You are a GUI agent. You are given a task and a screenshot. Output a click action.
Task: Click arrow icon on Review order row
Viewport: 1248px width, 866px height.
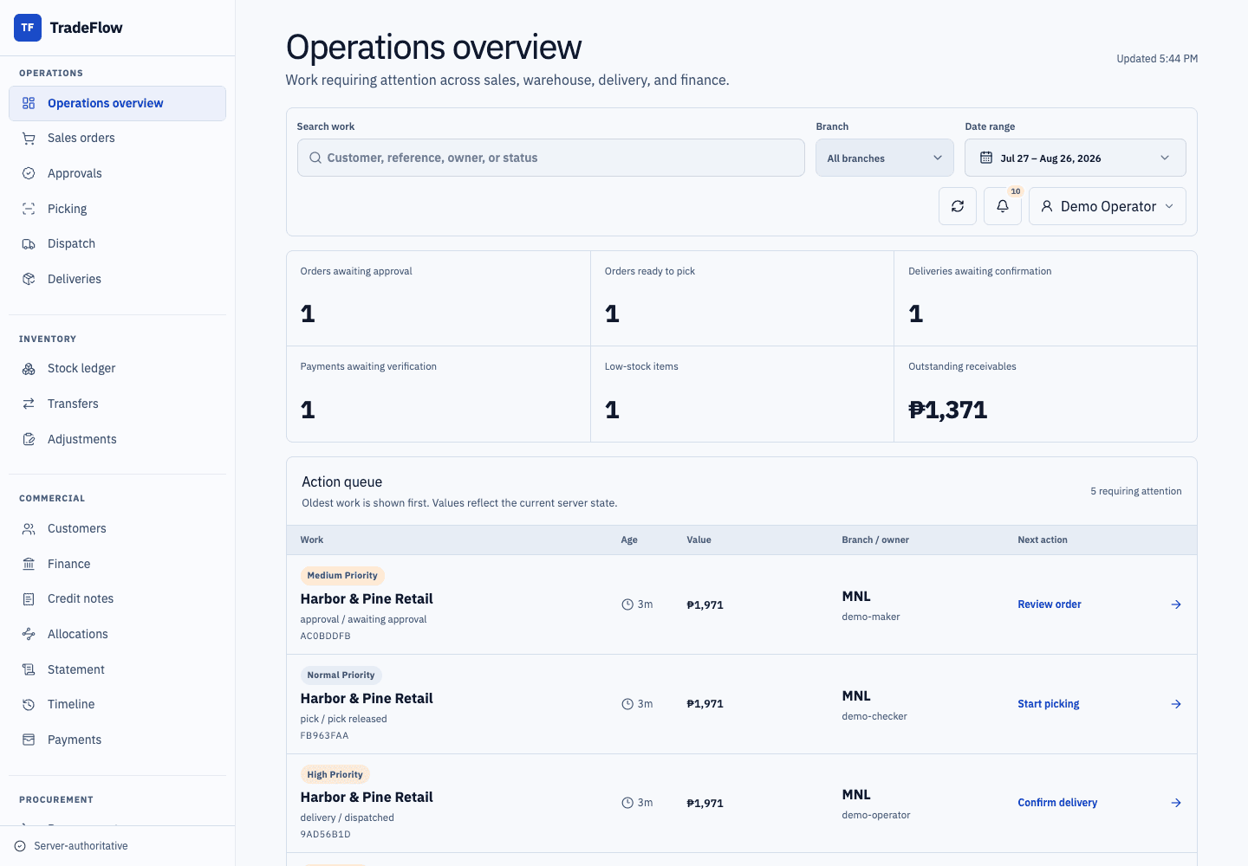click(1176, 604)
